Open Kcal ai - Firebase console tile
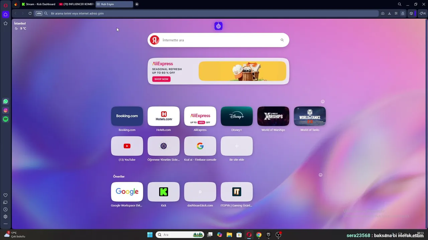This screenshot has height=240, width=428. (x=200, y=146)
